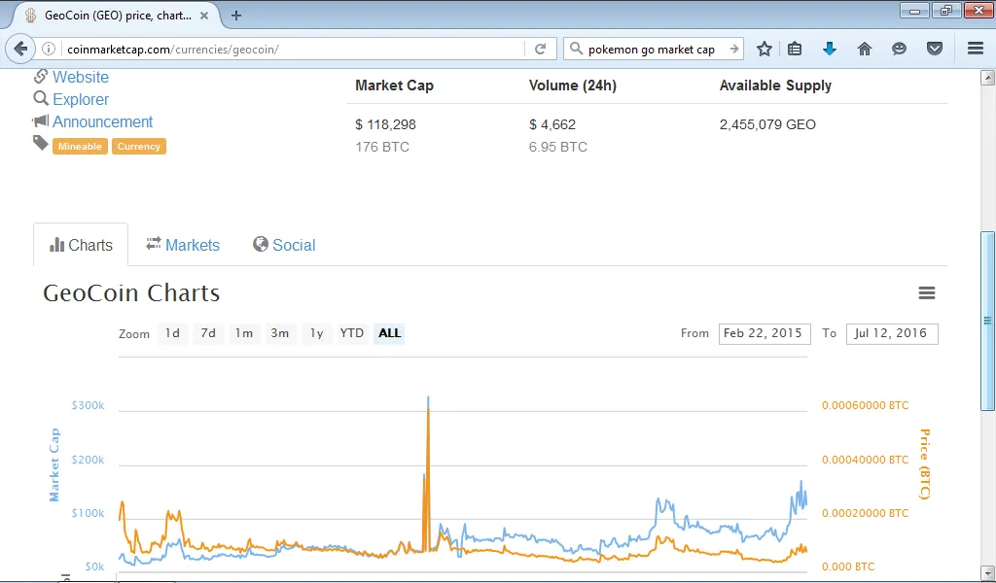This screenshot has height=583, width=996.
Task: Open site information icon in address bar
Action: pyautogui.click(x=49, y=49)
